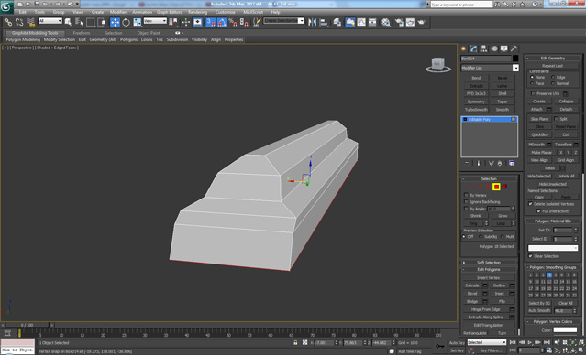Collapse the Edit Polygons rollout

click(x=489, y=269)
